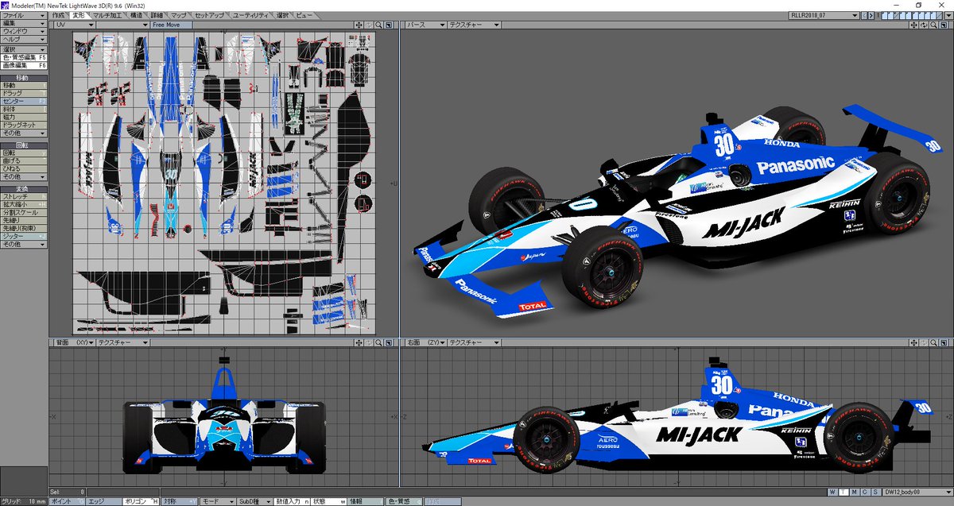Open the SubD種 dropdown in bottom bar
Image resolution: width=954 pixels, height=506 pixels.
(256, 501)
